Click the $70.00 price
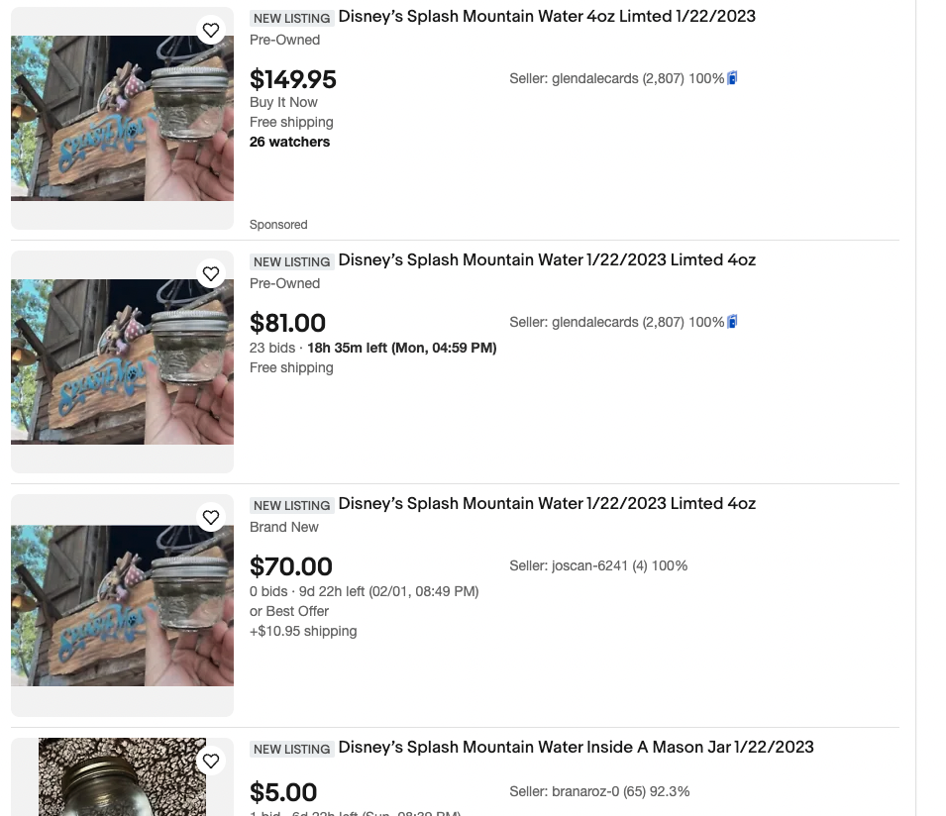Viewport: 946px width, 816px height. tap(291, 566)
